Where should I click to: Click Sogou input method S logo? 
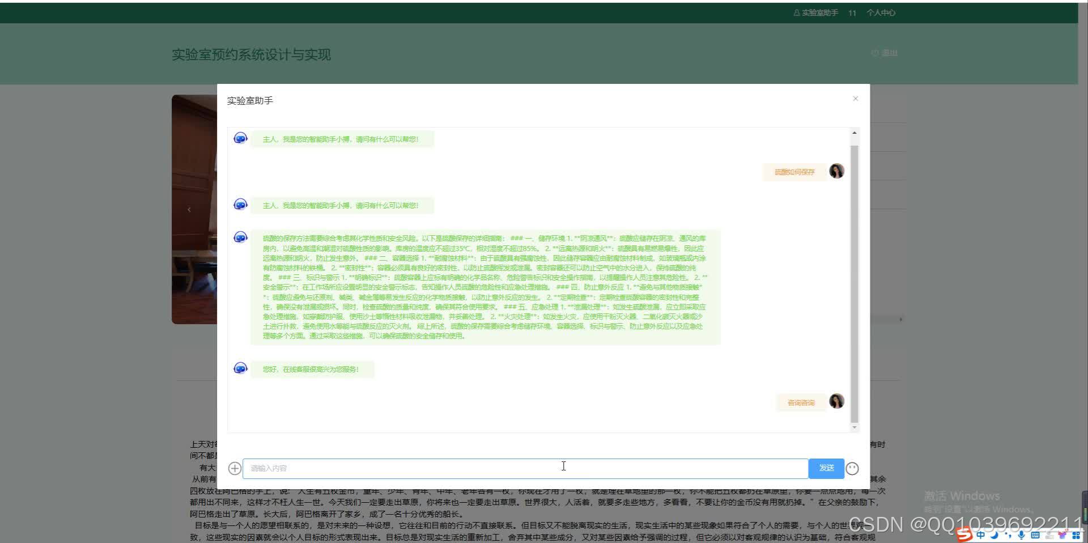[x=963, y=534]
